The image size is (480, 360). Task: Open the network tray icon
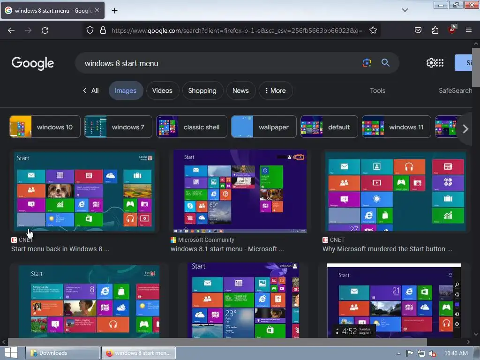tap(421, 353)
